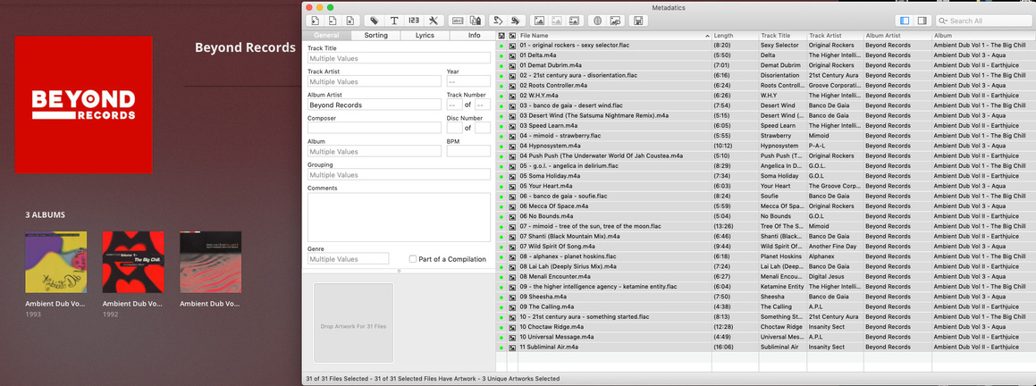The image size is (1036, 386).
Task: Sort by the Track Artist column header
Action: 835,36
